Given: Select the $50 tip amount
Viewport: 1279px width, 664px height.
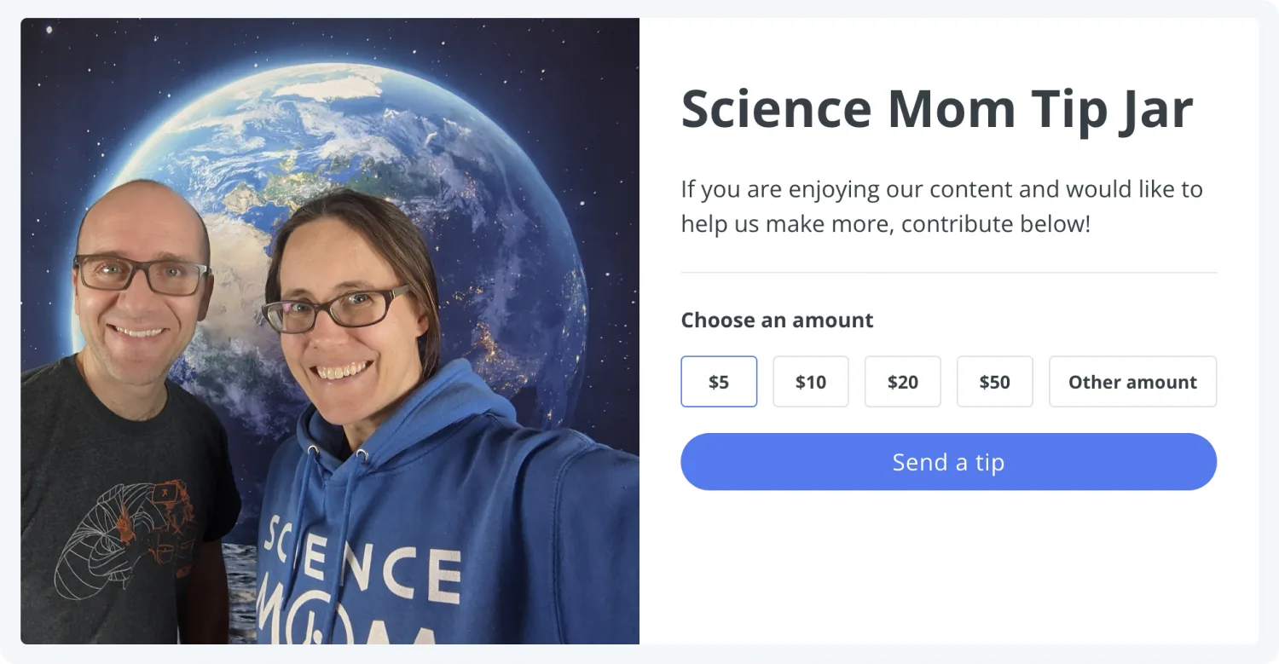Looking at the screenshot, I should [995, 382].
